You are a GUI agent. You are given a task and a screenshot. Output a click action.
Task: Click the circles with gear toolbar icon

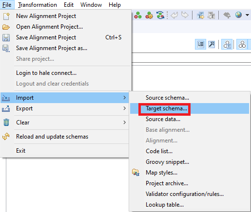point(149,16)
